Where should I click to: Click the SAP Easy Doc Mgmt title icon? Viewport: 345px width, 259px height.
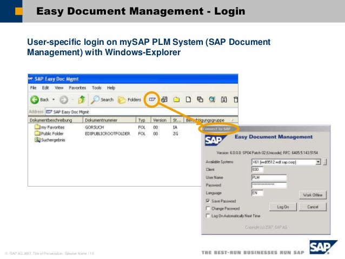tap(31, 78)
